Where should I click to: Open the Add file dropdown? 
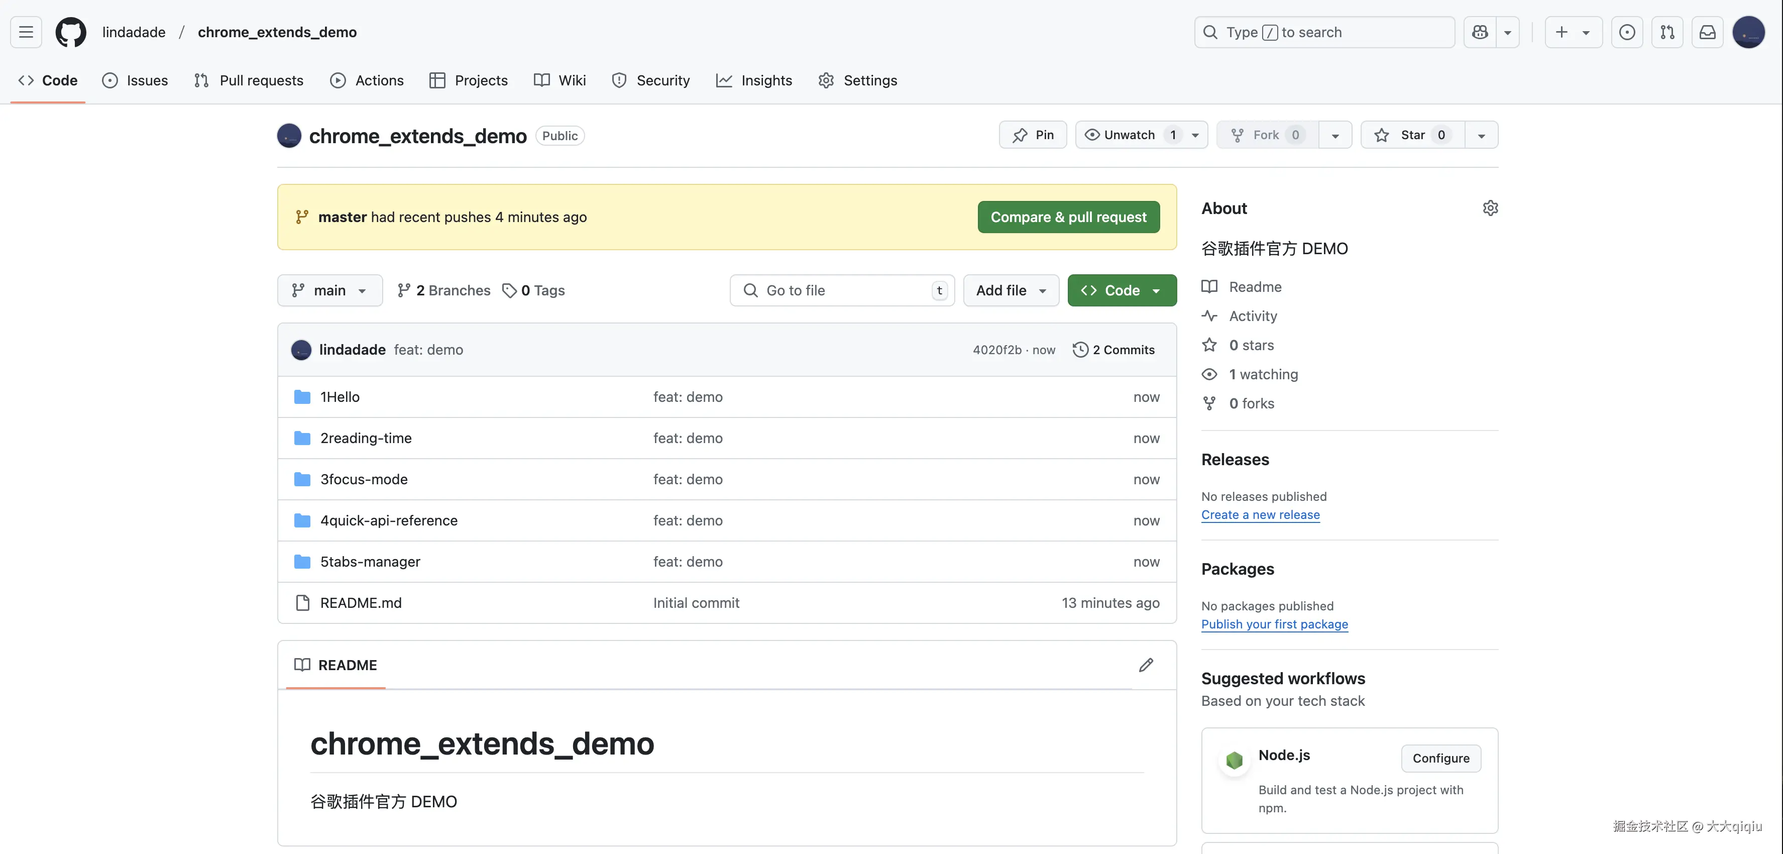point(1011,291)
